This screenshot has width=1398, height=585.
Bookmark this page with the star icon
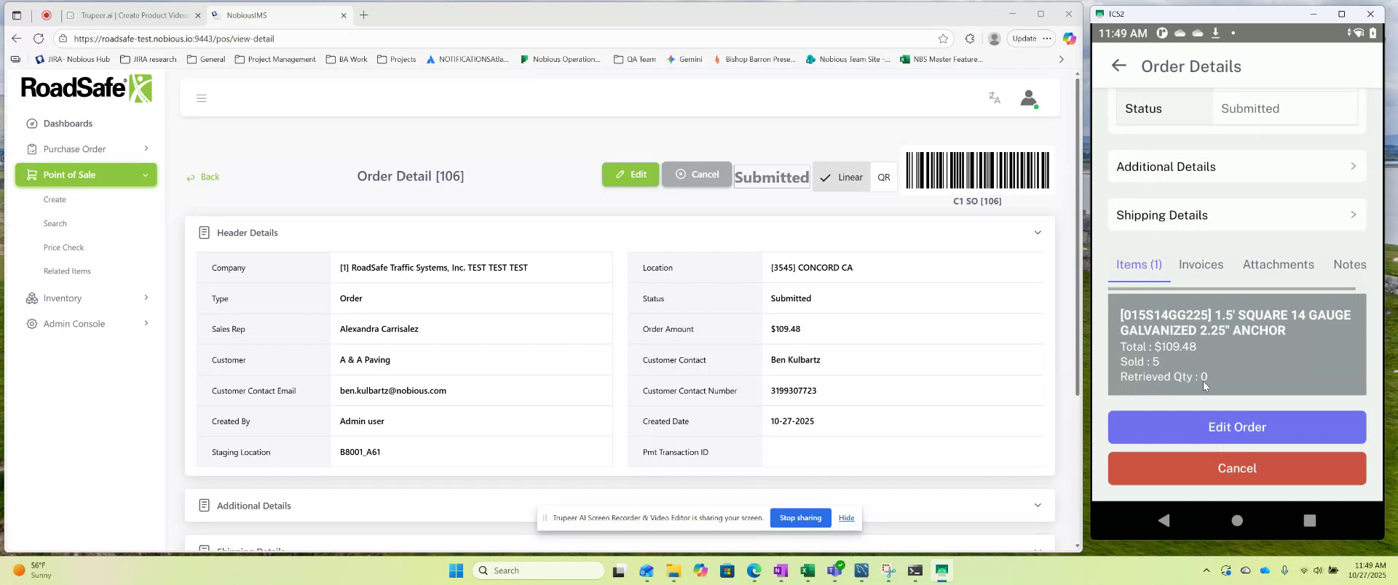click(944, 39)
